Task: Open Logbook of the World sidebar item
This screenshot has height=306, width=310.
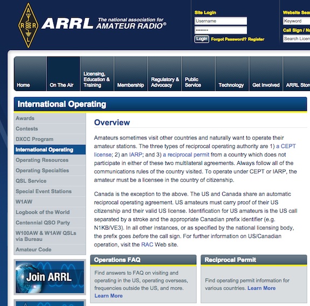Action: pyautogui.click(x=50, y=212)
